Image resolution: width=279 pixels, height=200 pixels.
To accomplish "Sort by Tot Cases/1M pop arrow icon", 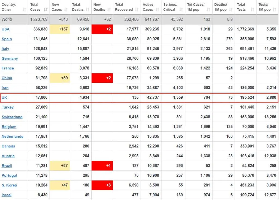I will 208,10.
